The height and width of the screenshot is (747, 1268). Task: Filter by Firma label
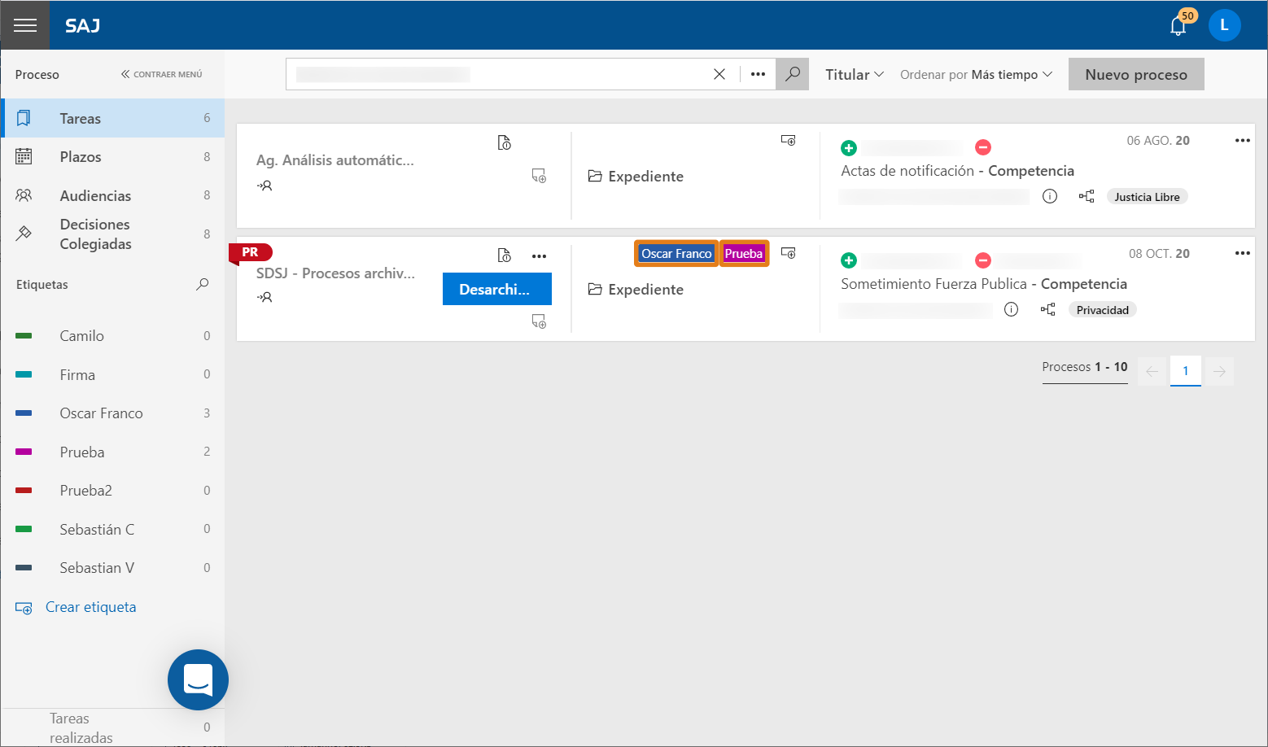(112, 374)
